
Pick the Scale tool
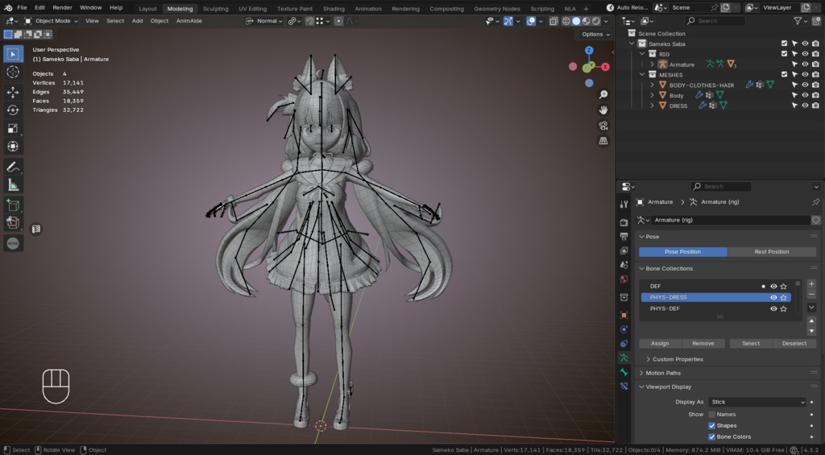coord(13,128)
